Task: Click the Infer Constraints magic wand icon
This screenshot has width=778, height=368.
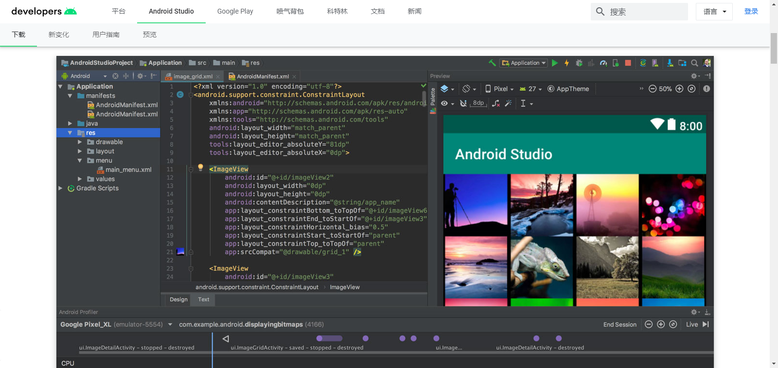Action: (508, 103)
